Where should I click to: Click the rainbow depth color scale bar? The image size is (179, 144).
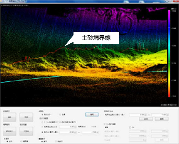169,54
